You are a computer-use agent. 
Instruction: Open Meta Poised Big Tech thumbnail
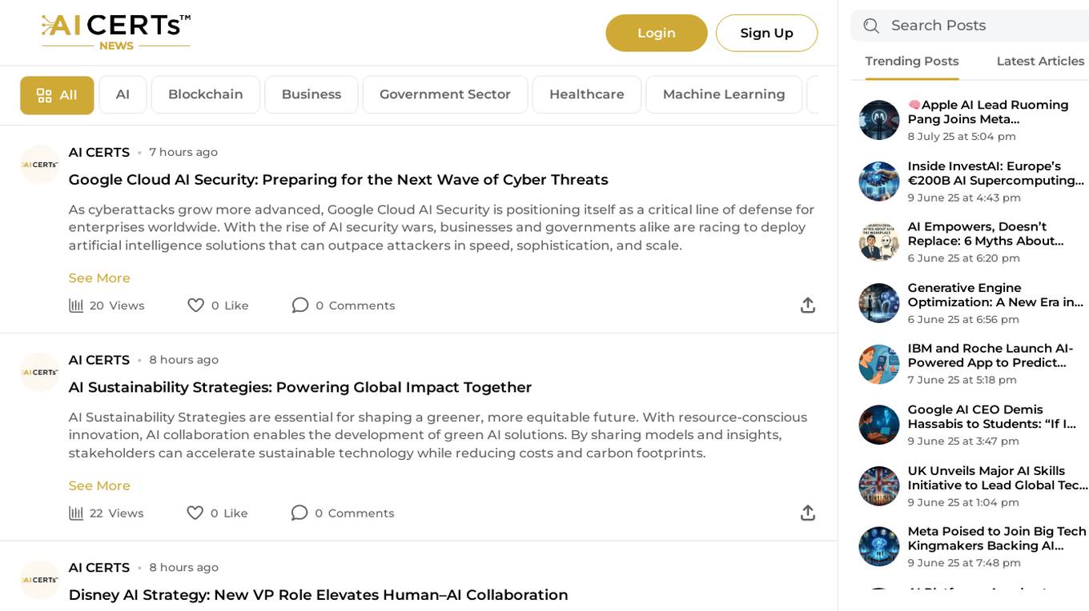[879, 547]
